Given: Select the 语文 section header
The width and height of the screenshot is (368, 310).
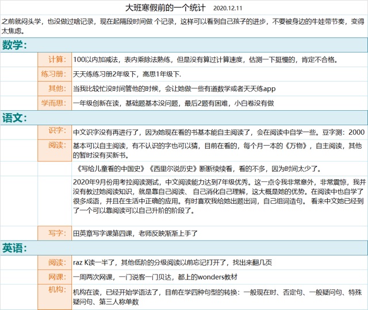Looking at the screenshot, I should click(x=184, y=118).
